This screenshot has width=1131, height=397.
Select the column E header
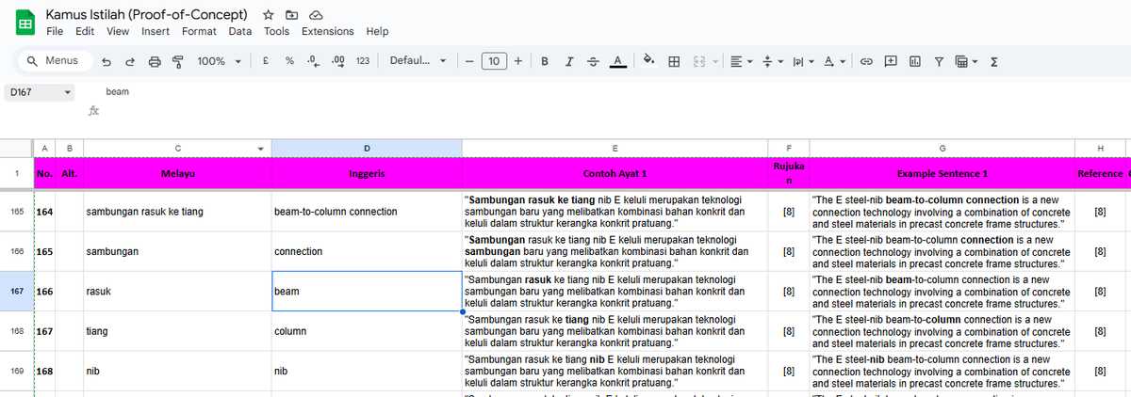(x=615, y=149)
